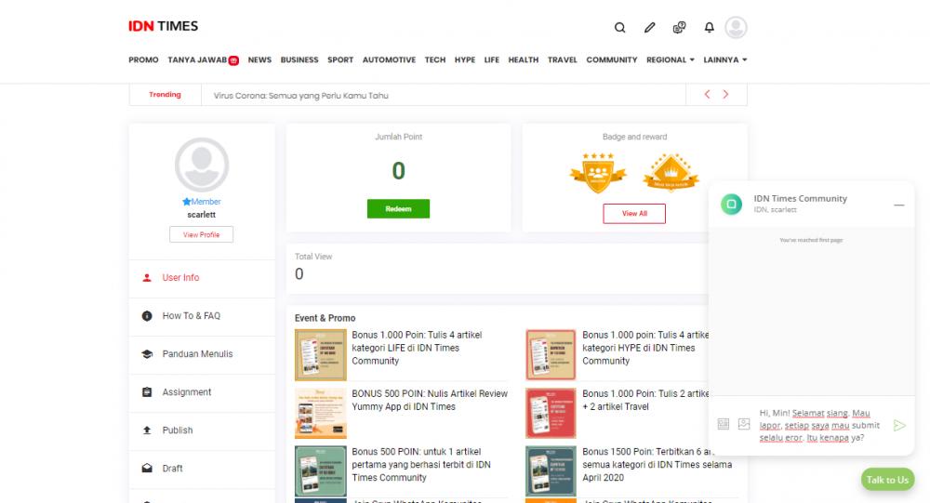This screenshot has height=503, width=930.
Task: Click the next trending arrow
Action: 725,94
